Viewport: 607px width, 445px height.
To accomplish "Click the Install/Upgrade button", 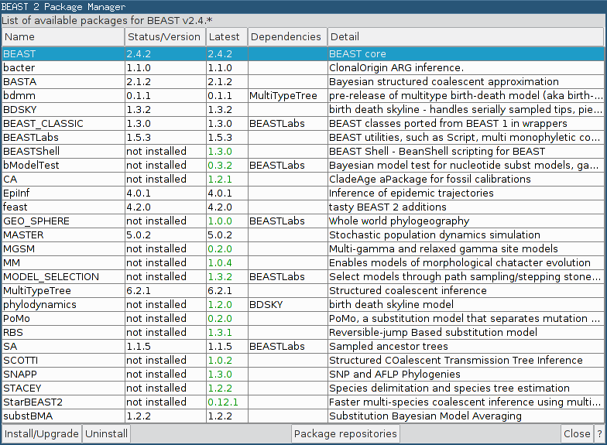I will coord(42,433).
